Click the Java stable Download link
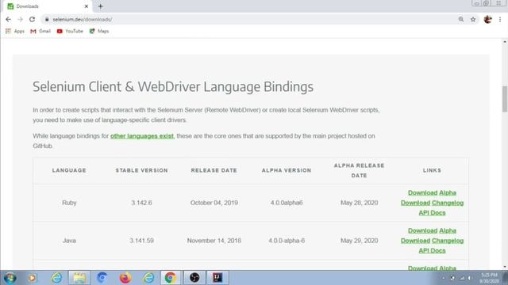 [x=422, y=230]
